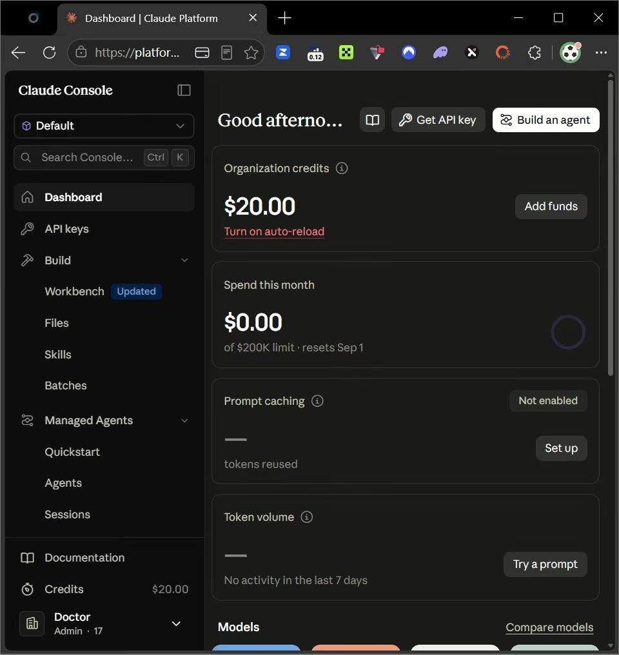Click the $20.00 organization credits amount
The width and height of the screenshot is (619, 655).
[260, 206]
